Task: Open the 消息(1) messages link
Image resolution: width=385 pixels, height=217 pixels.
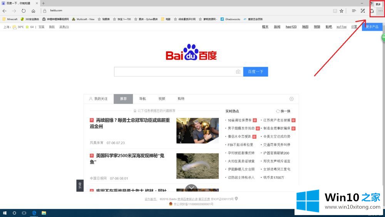Action: pyautogui.click(x=64, y=27)
